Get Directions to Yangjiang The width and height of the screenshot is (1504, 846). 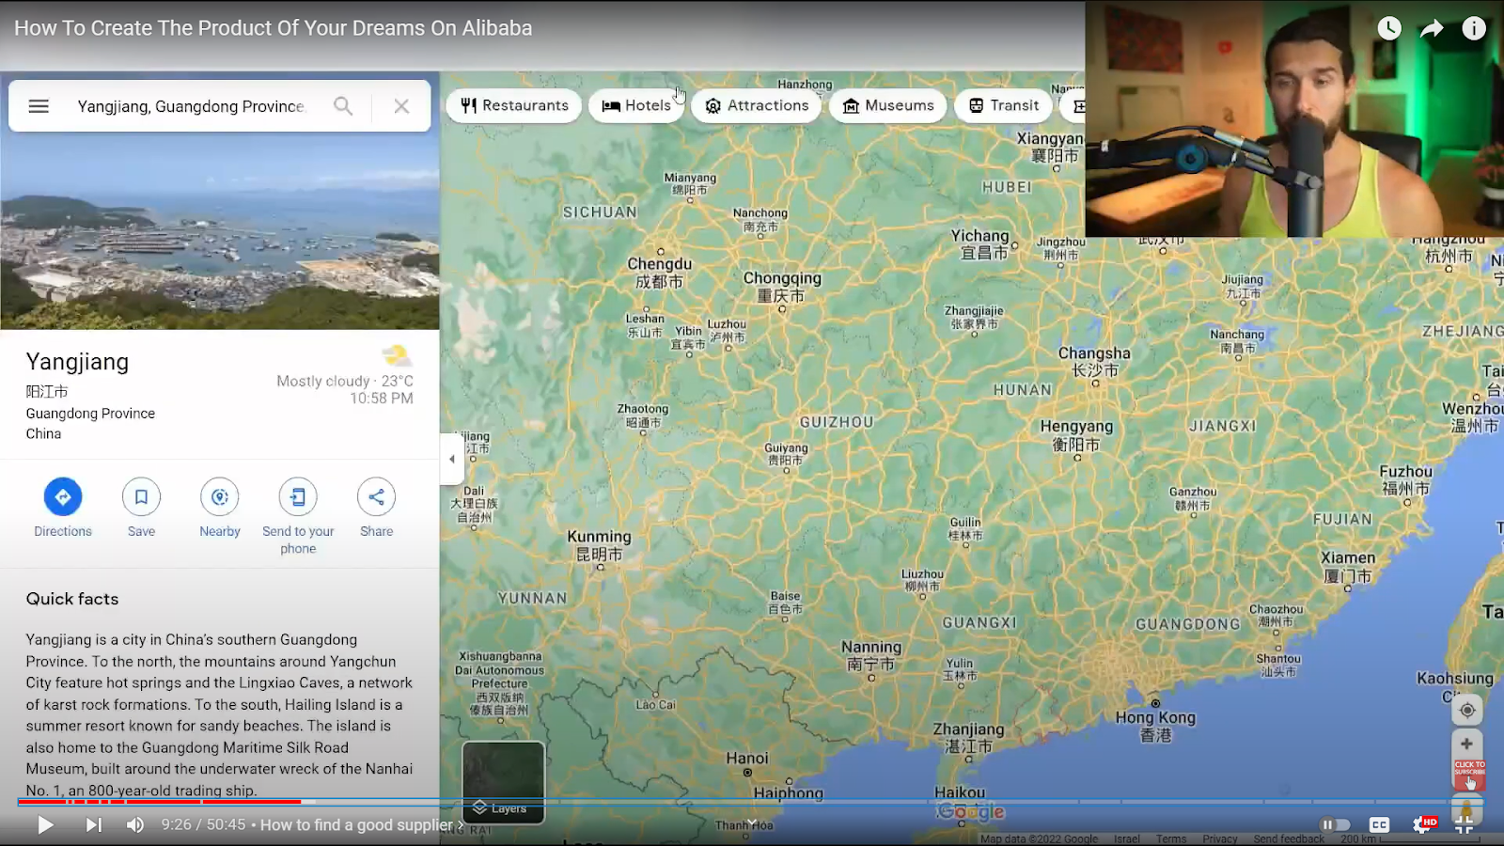(x=63, y=508)
